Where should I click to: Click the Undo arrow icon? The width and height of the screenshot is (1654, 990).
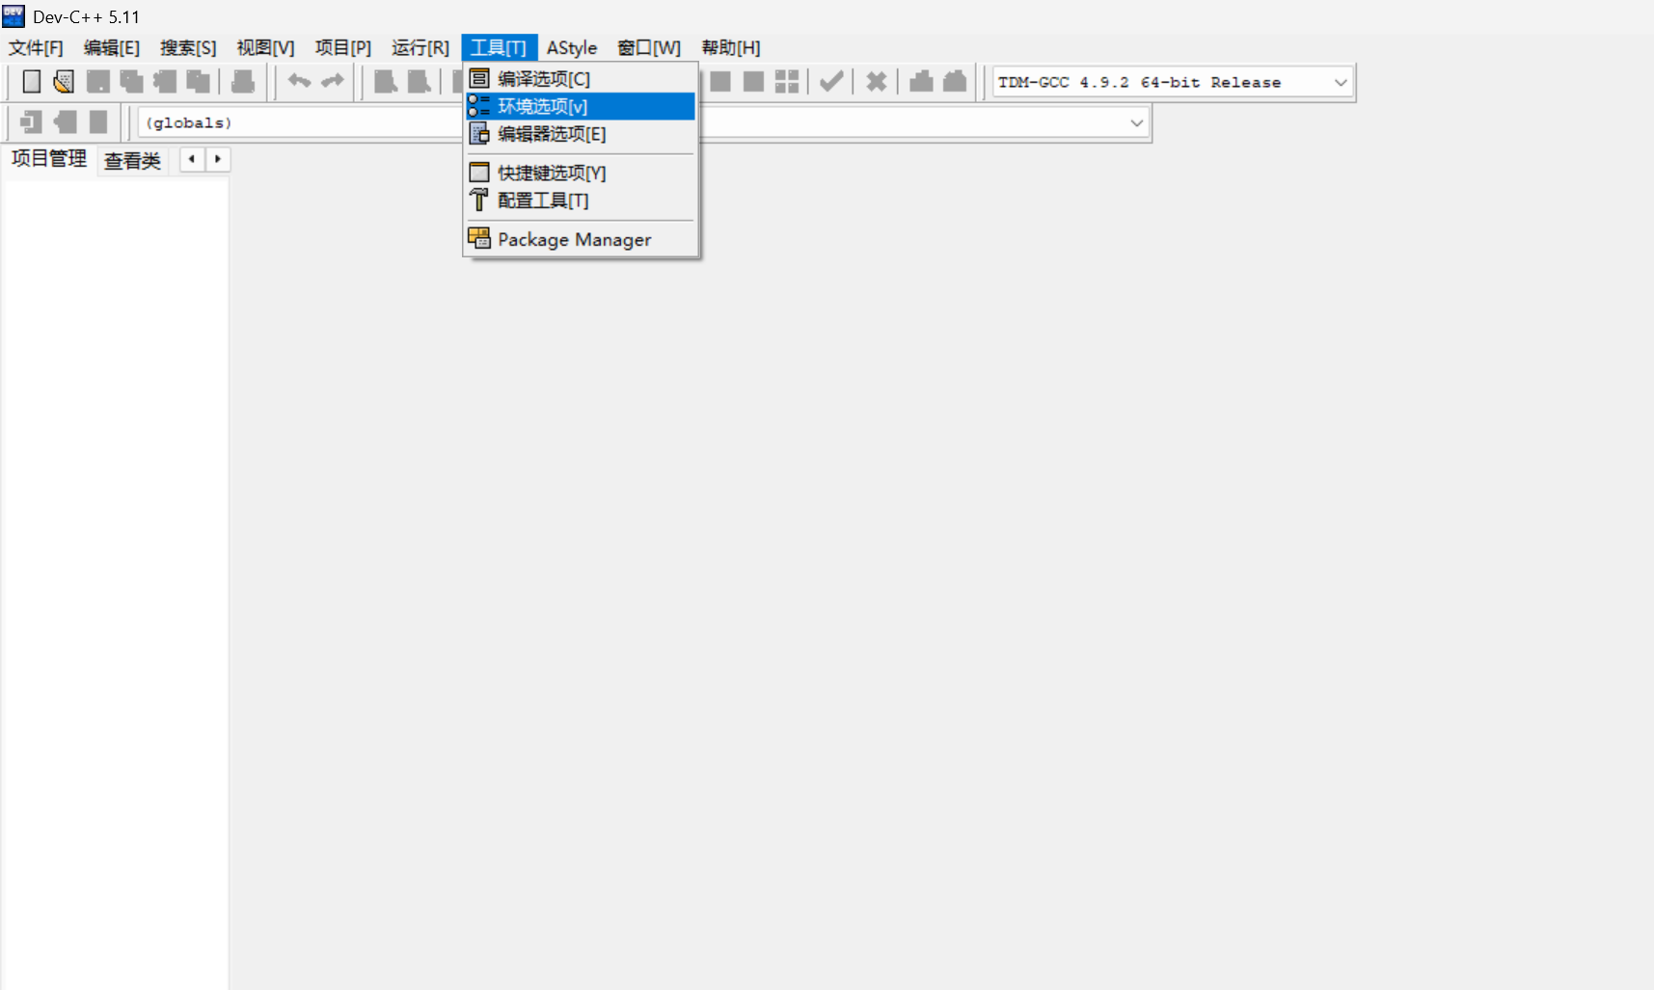(299, 82)
